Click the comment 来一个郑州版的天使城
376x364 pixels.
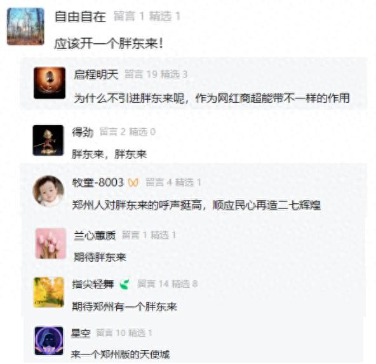tap(121, 354)
